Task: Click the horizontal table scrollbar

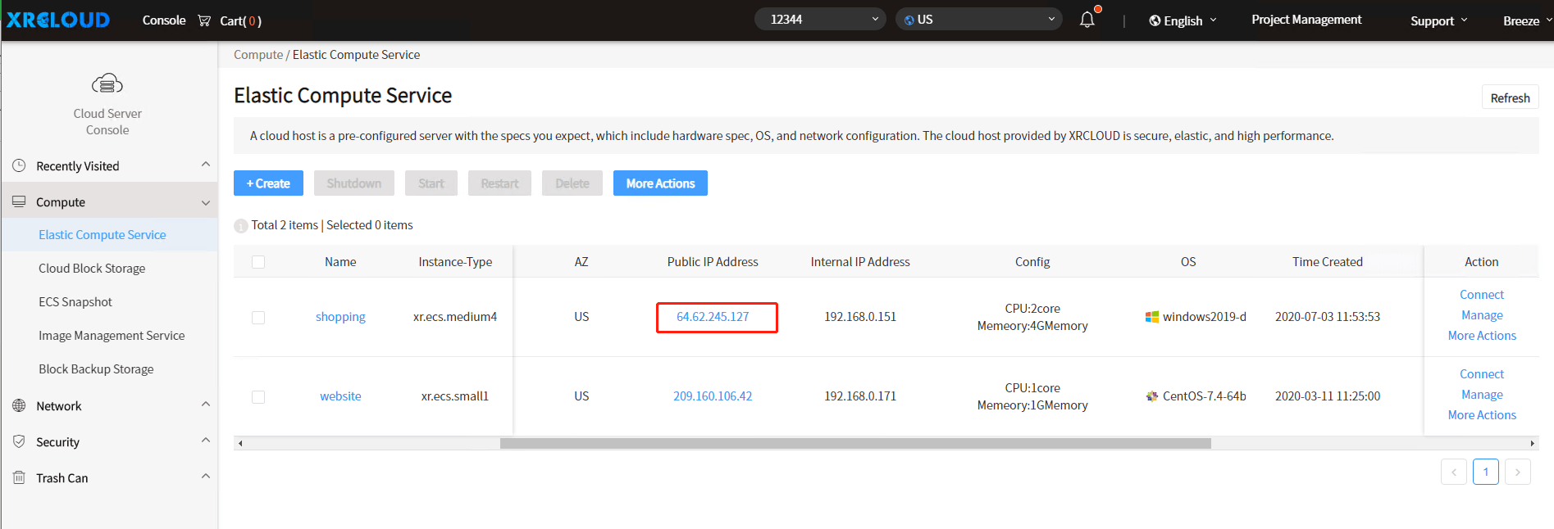Action: pos(855,443)
